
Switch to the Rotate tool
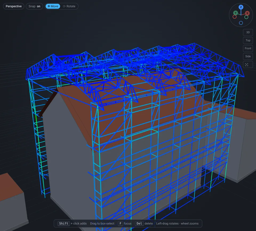point(69,6)
